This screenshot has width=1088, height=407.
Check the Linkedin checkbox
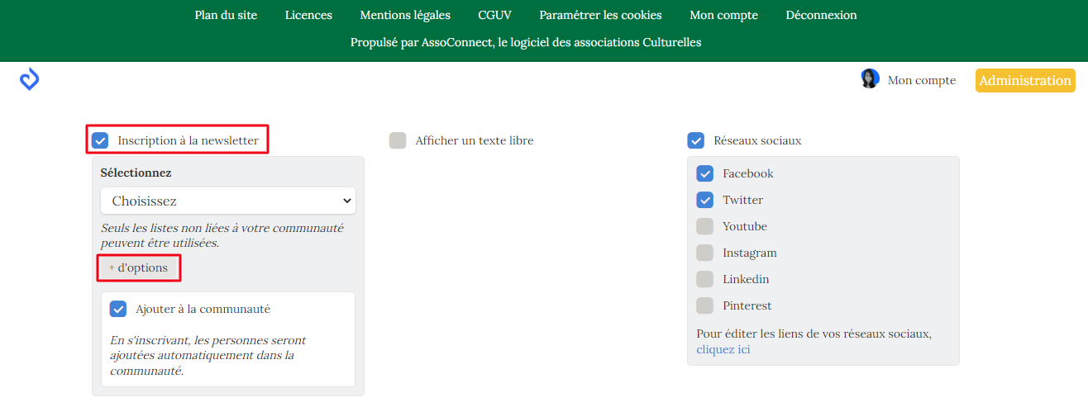pos(704,279)
